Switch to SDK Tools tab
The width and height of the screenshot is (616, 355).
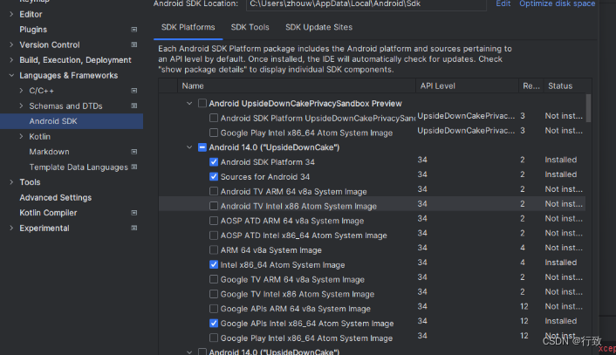[250, 28]
